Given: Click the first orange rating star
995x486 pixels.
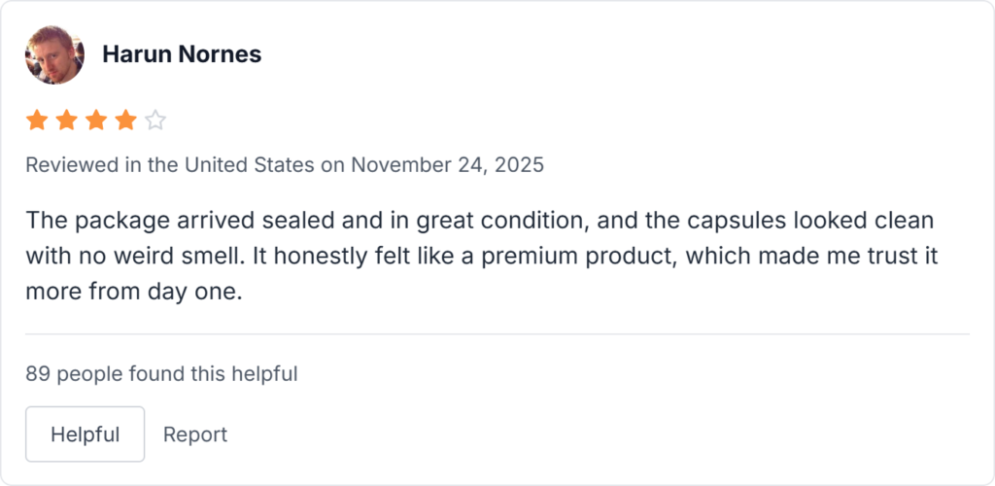Looking at the screenshot, I should [x=37, y=121].
